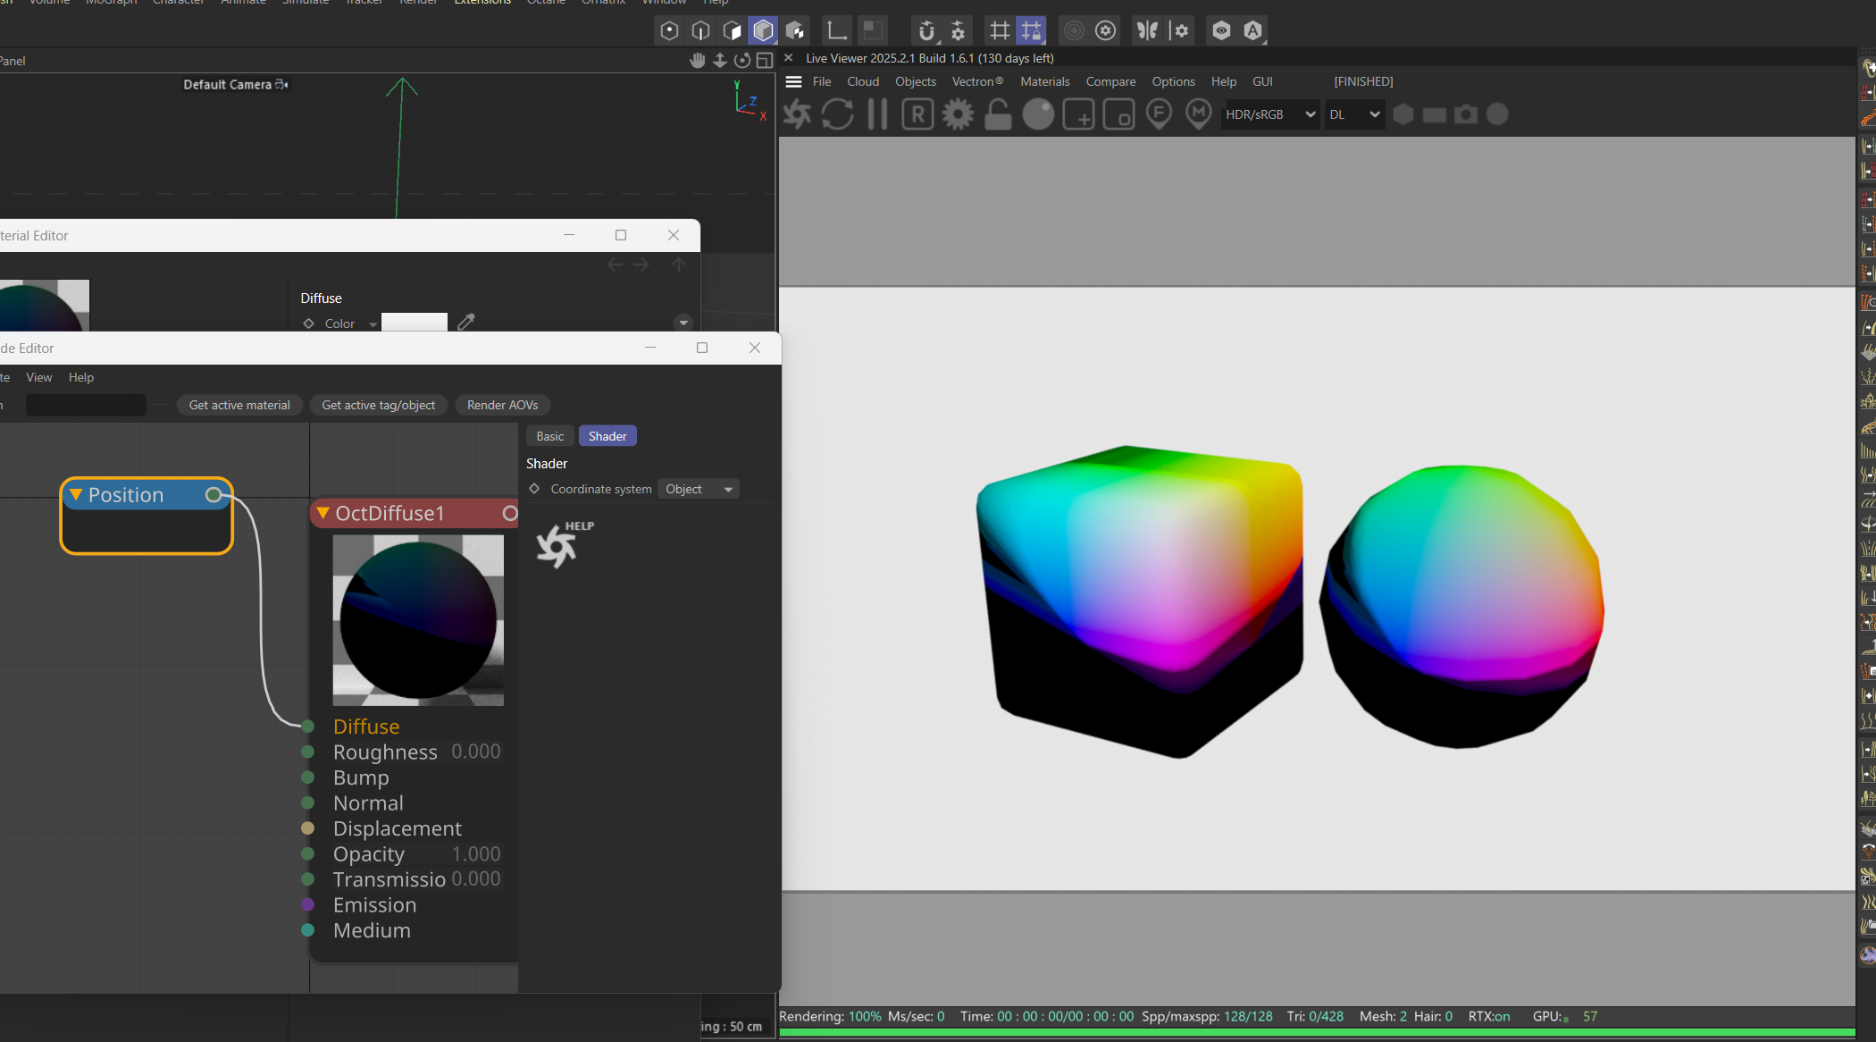Open Live Viewer render settings gear
This screenshot has height=1042, width=1876.
pos(958,114)
